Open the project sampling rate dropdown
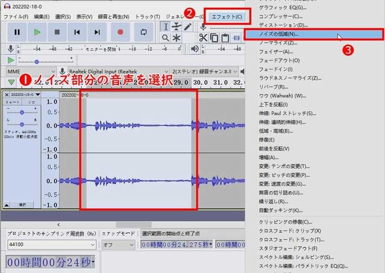Viewport: 385px width, 273px height. (50, 245)
